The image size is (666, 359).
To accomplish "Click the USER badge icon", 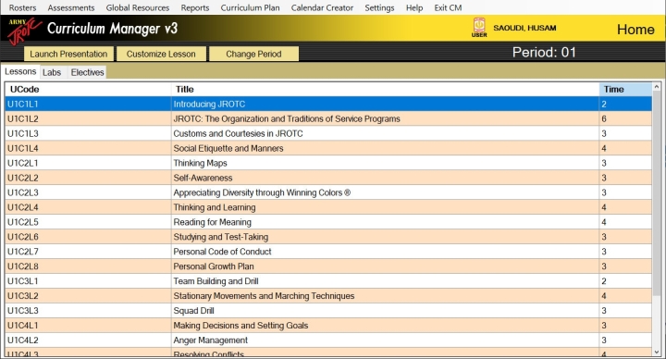I will click(x=479, y=28).
